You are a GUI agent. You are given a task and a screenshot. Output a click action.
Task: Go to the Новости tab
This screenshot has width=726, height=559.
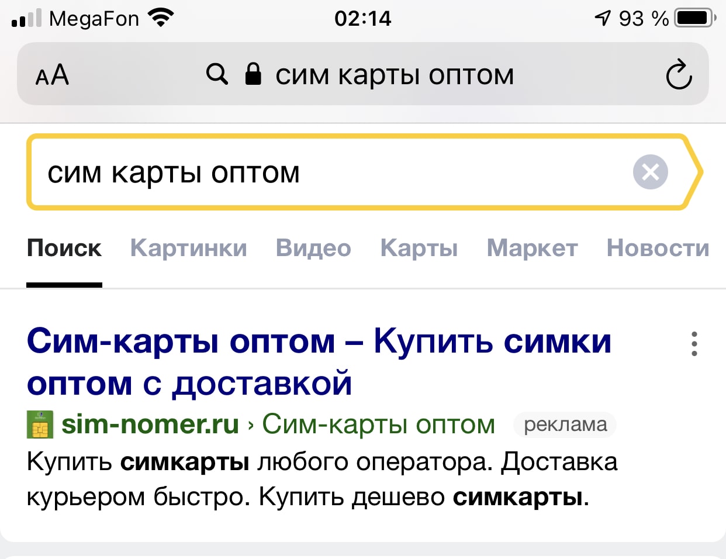tap(658, 249)
